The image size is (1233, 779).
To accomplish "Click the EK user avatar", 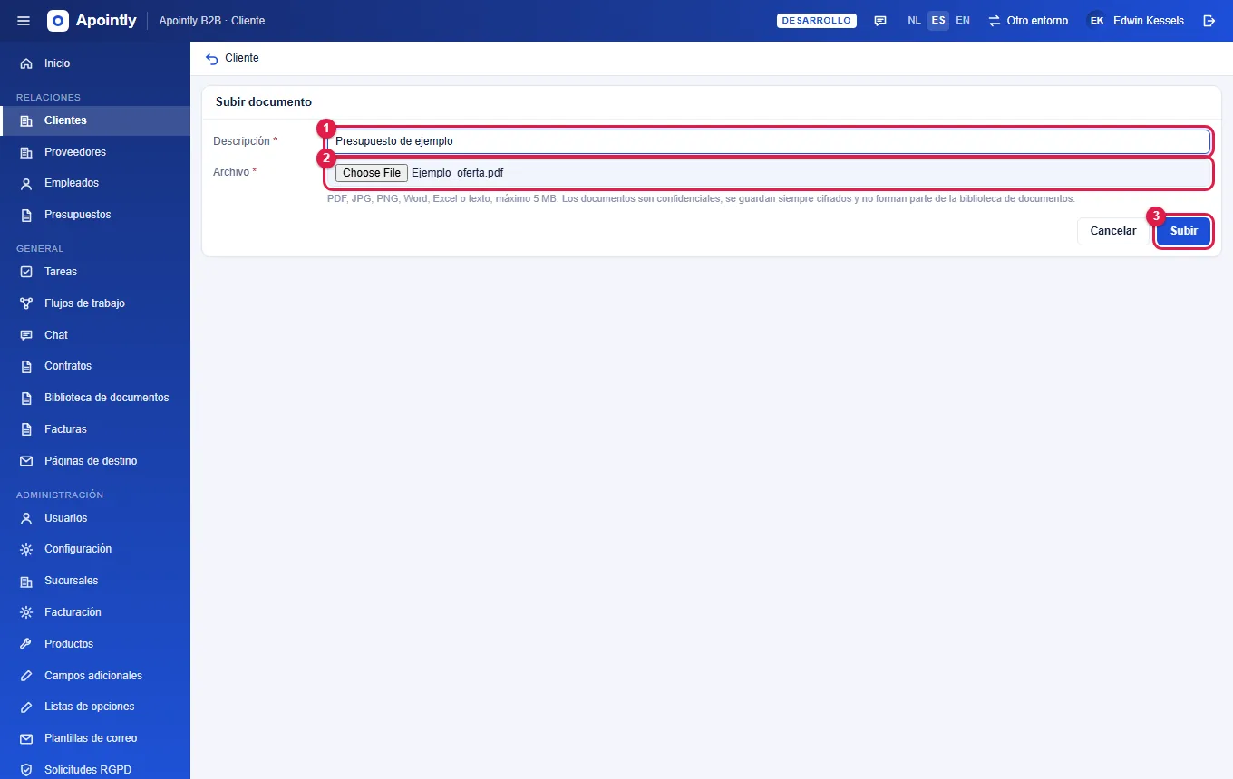I will (x=1097, y=21).
